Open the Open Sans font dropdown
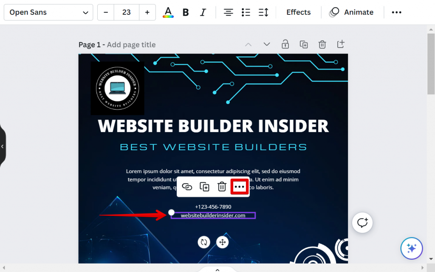Image resolution: width=435 pixels, height=272 pixels. click(48, 12)
